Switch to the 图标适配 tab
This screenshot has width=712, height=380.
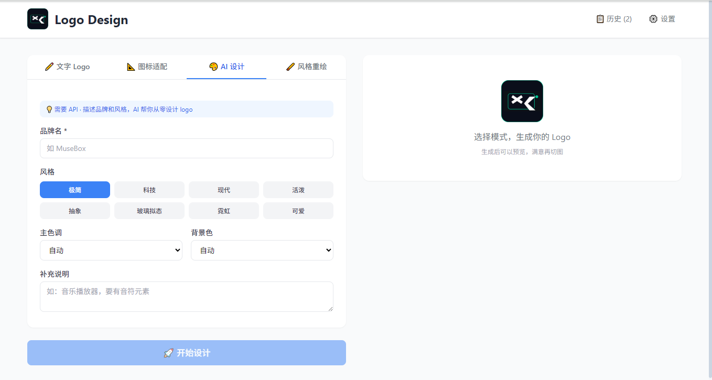pyautogui.click(x=147, y=67)
